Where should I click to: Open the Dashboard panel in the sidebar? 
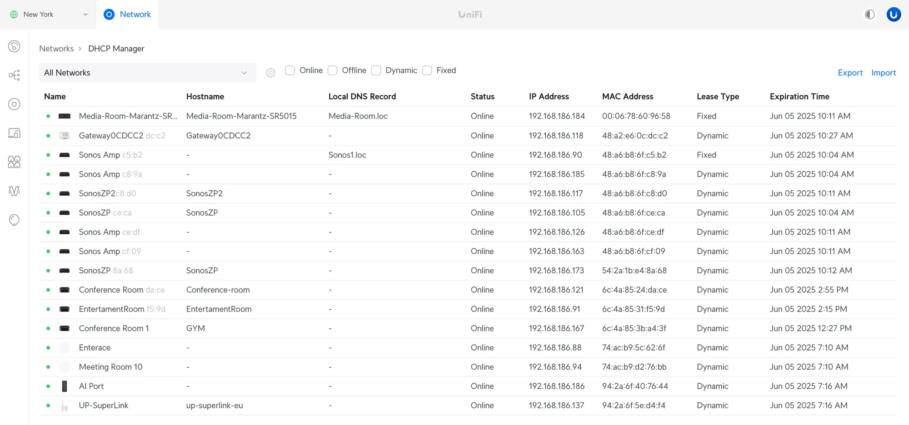[14, 46]
